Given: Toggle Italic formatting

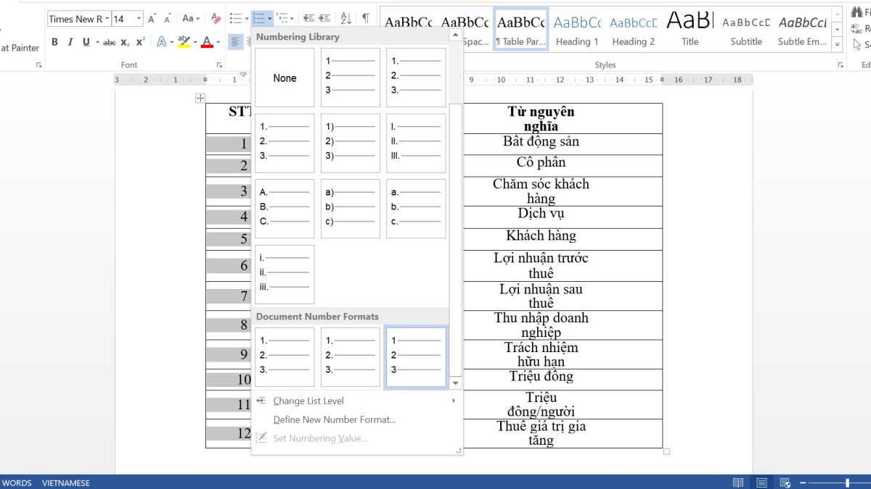Looking at the screenshot, I should point(70,42).
